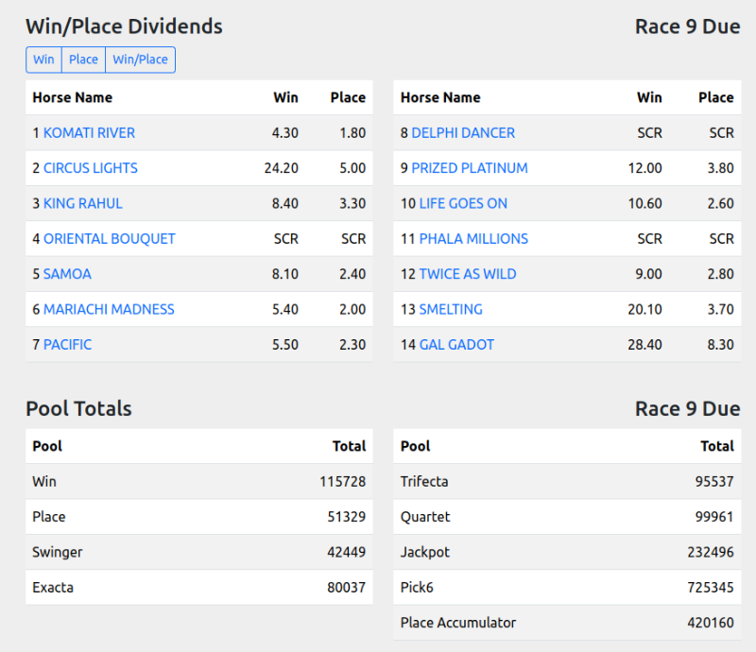This screenshot has height=652, width=756.
Task: Click the Place Accumulator pool row
Action: click(567, 623)
